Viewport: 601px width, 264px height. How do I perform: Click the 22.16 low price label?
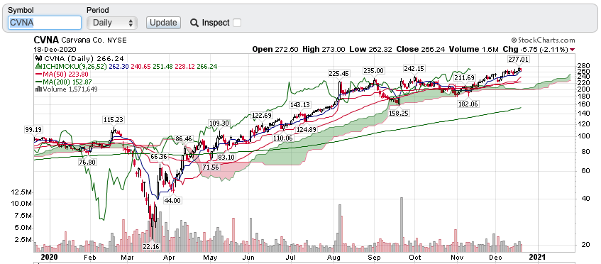pos(150,246)
